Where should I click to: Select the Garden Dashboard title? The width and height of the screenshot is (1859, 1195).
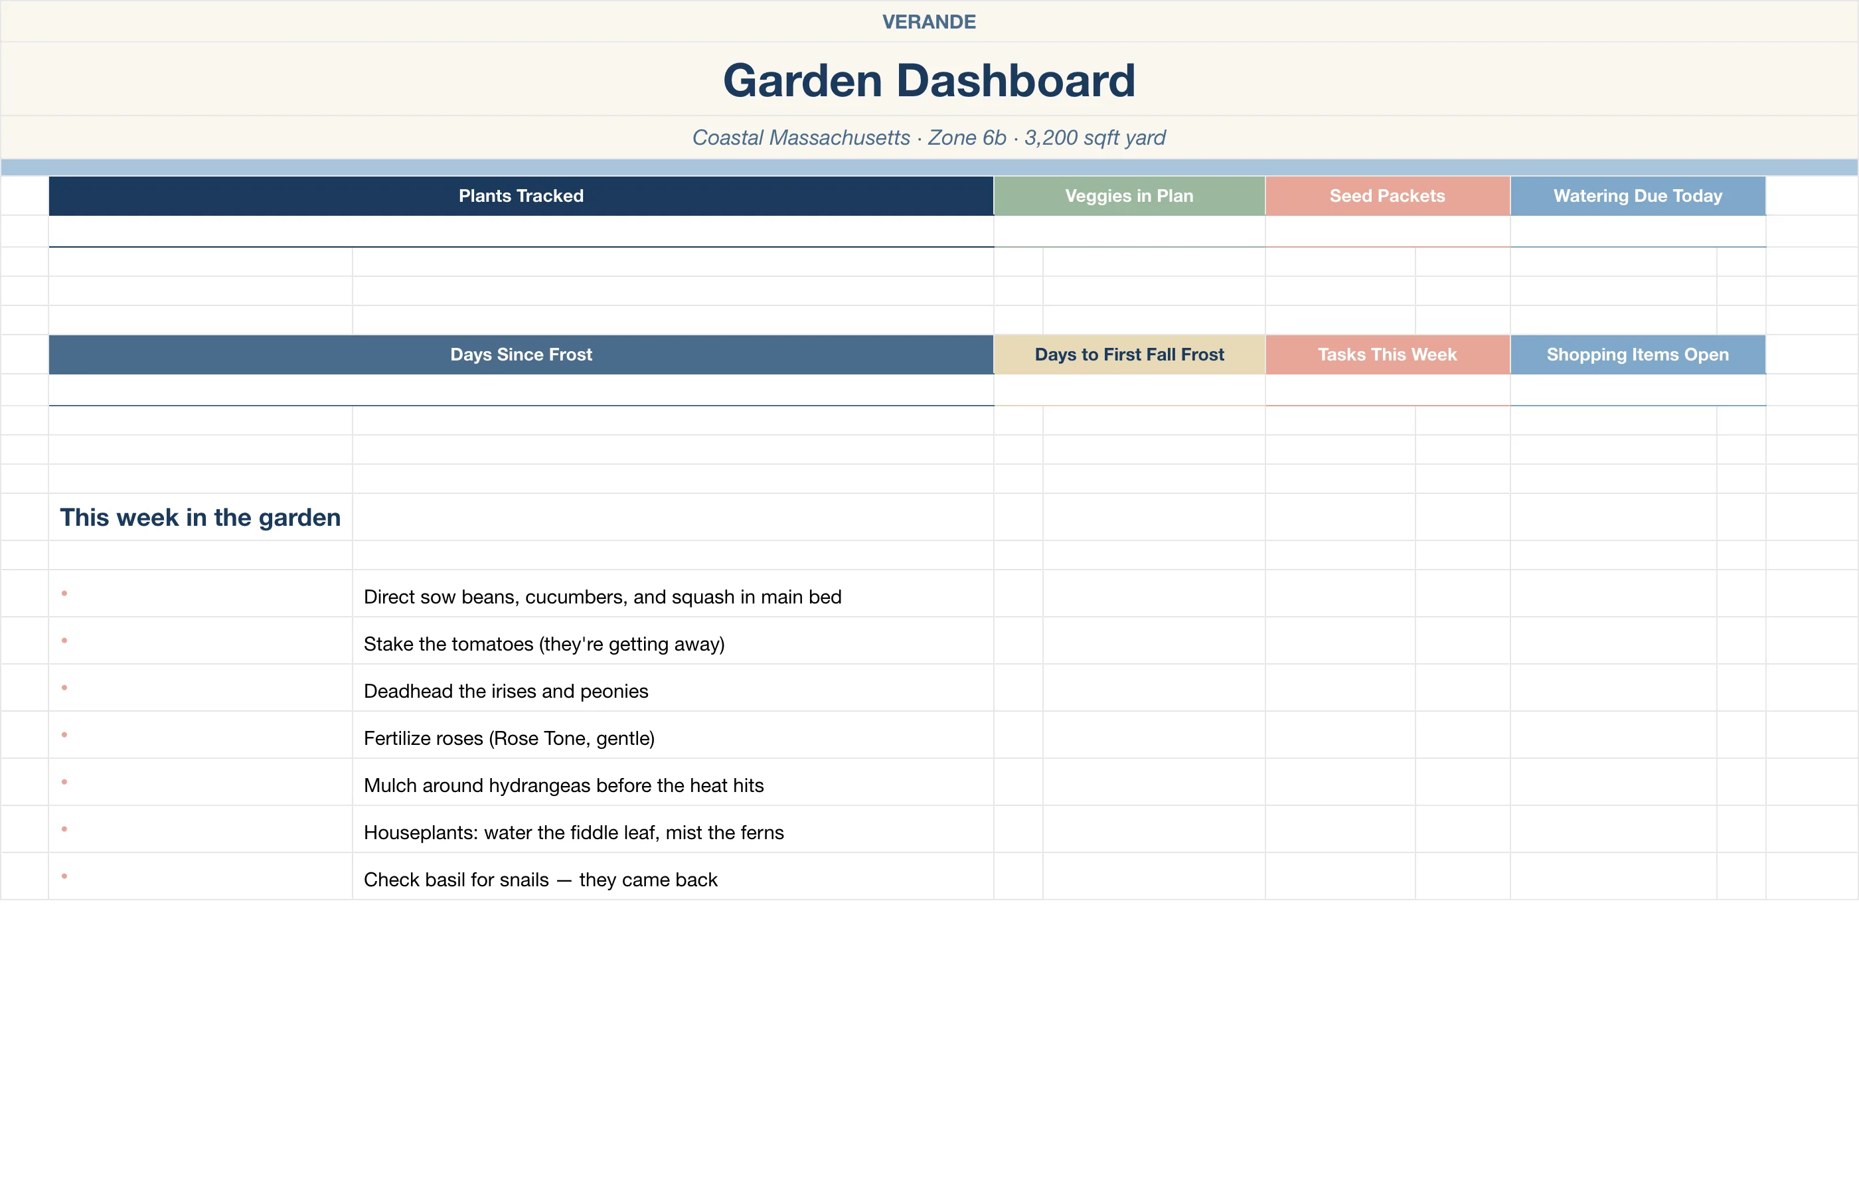pos(929,80)
